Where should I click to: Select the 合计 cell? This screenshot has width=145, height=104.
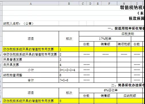click(x=30, y=80)
